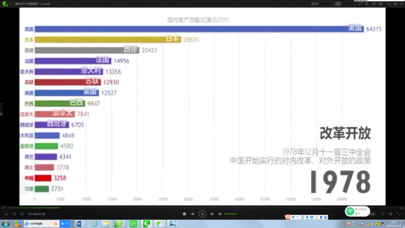
Task: Toggle fullscreen mode in the player
Action: (398, 214)
